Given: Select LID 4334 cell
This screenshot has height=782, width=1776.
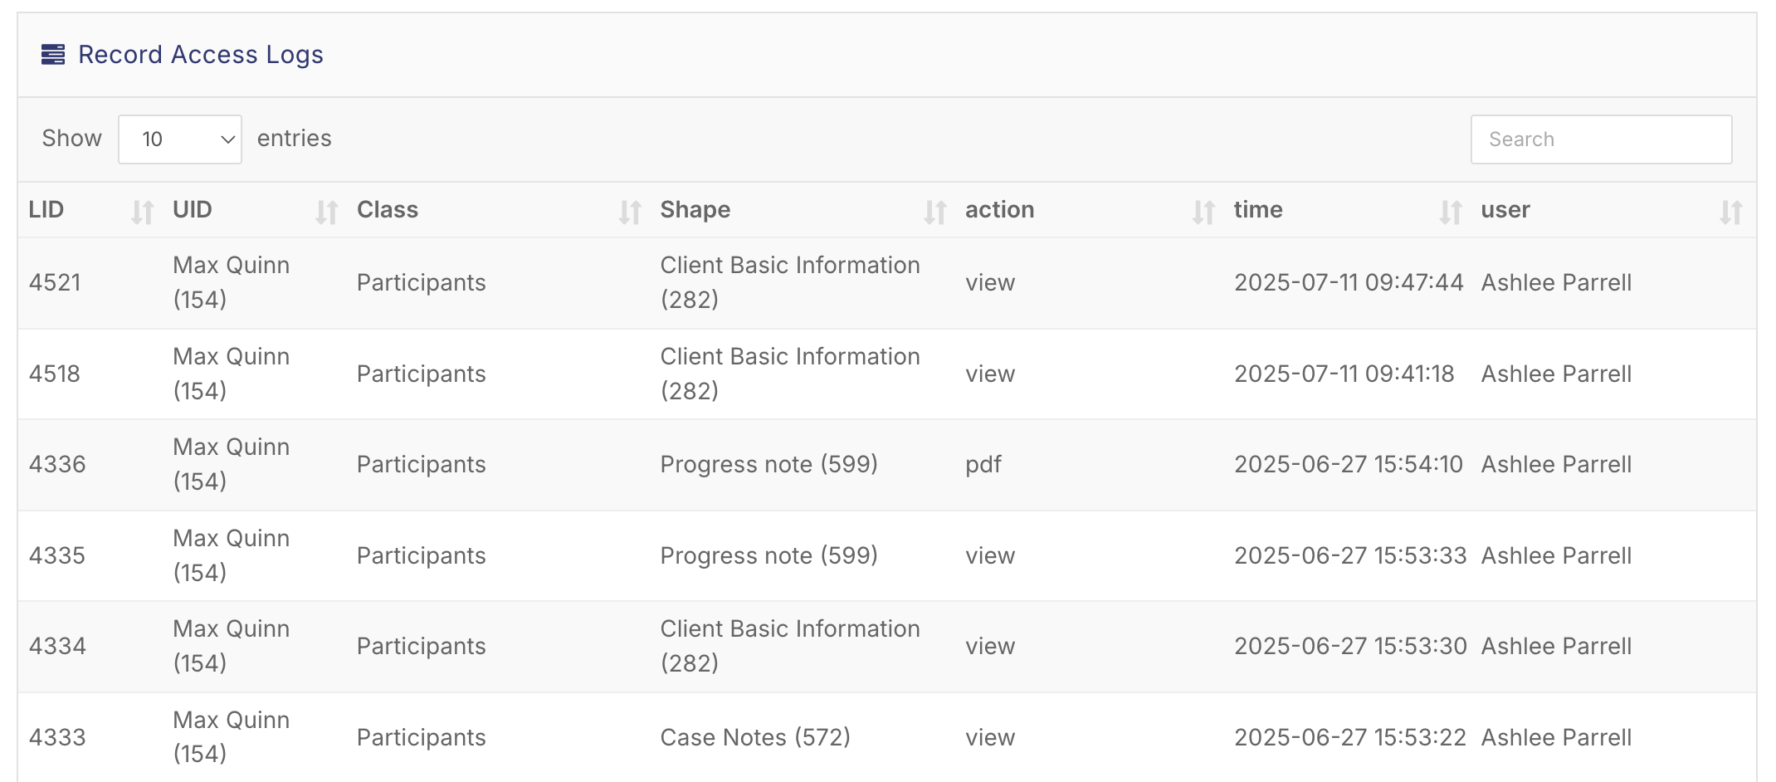Looking at the screenshot, I should 57,647.
